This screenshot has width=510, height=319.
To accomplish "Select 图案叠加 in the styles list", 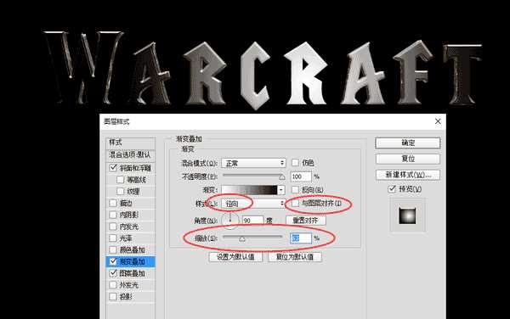I will pos(131,273).
